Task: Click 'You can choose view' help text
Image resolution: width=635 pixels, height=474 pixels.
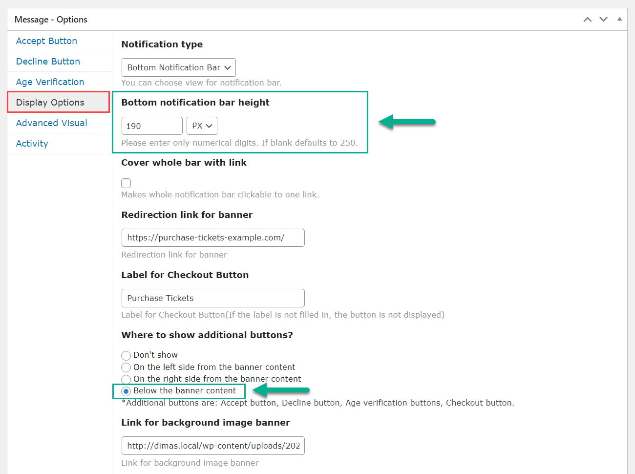Action: coord(201,83)
